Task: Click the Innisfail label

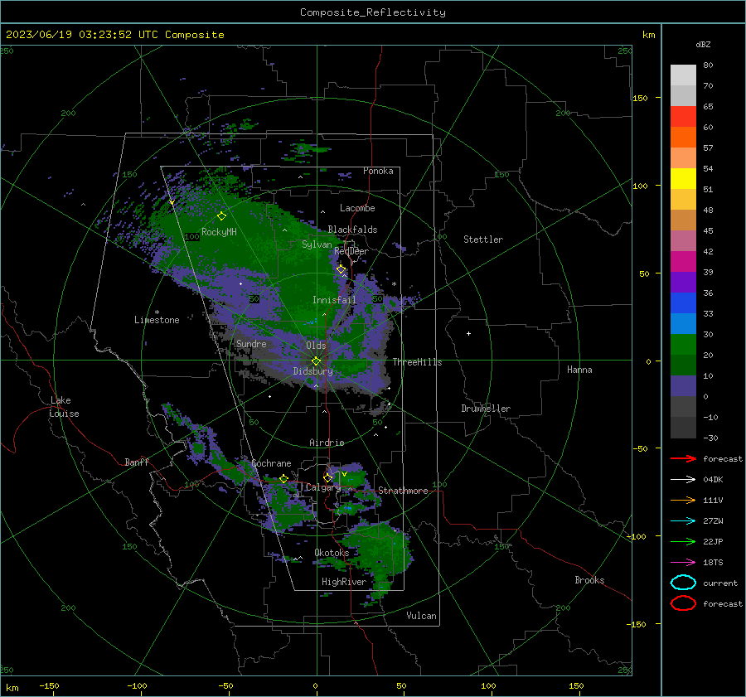Action: [x=334, y=300]
